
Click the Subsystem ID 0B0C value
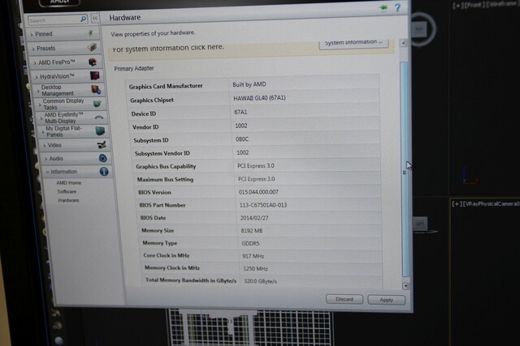[242, 139]
